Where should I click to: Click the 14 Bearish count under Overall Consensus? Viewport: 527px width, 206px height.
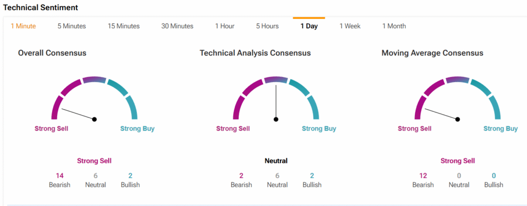click(x=60, y=175)
